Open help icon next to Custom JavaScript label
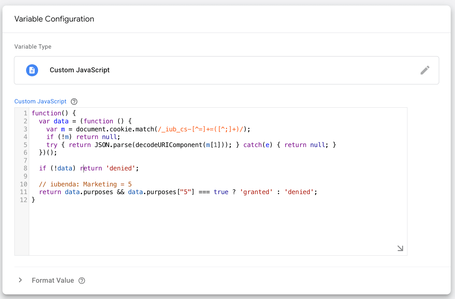 tap(74, 102)
